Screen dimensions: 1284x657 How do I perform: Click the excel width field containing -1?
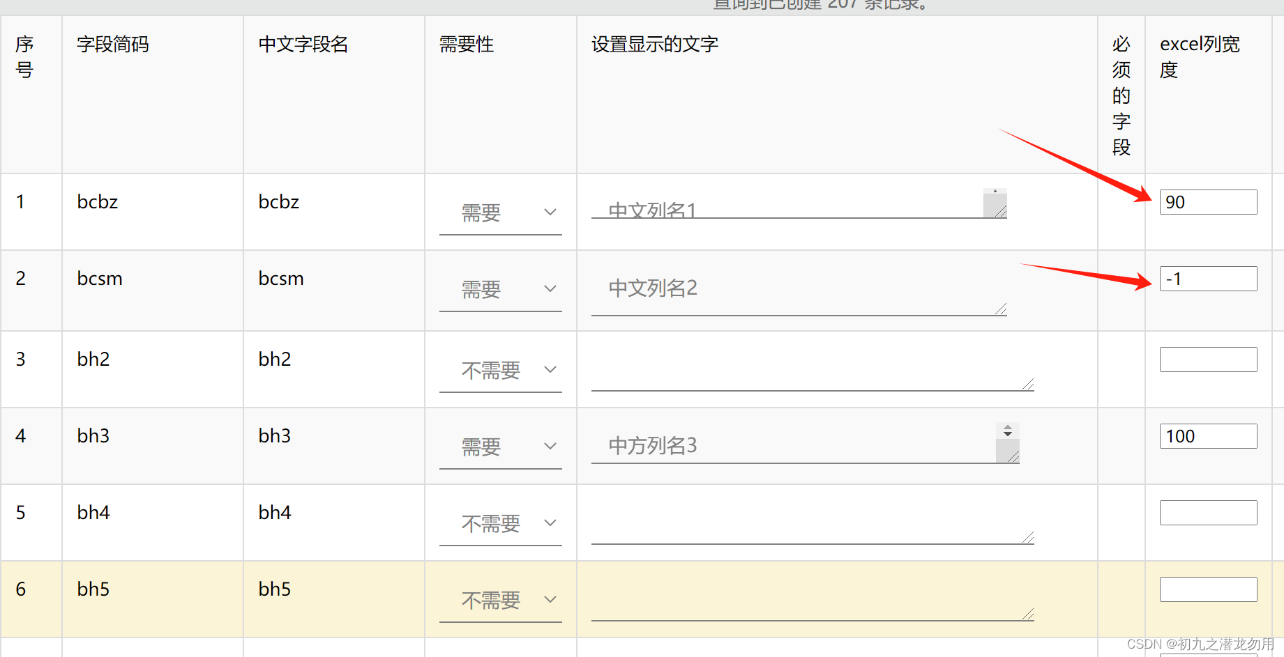coord(1208,279)
